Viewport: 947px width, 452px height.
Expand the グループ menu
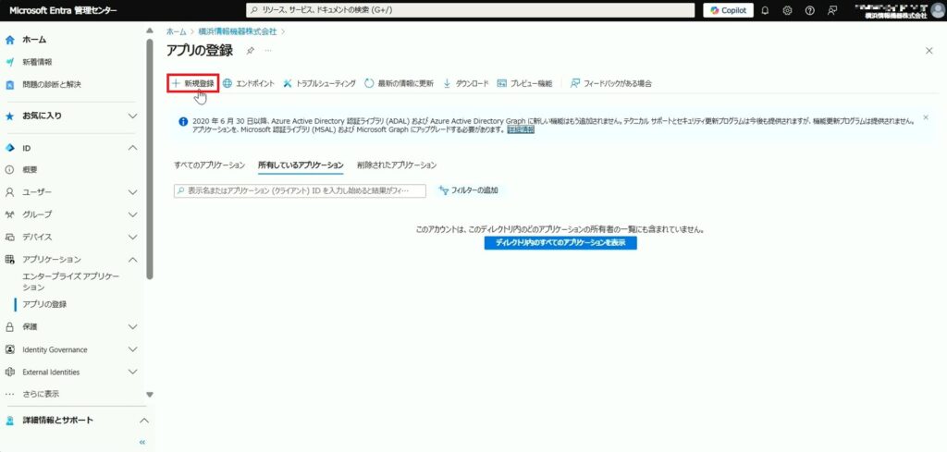pyautogui.click(x=133, y=214)
